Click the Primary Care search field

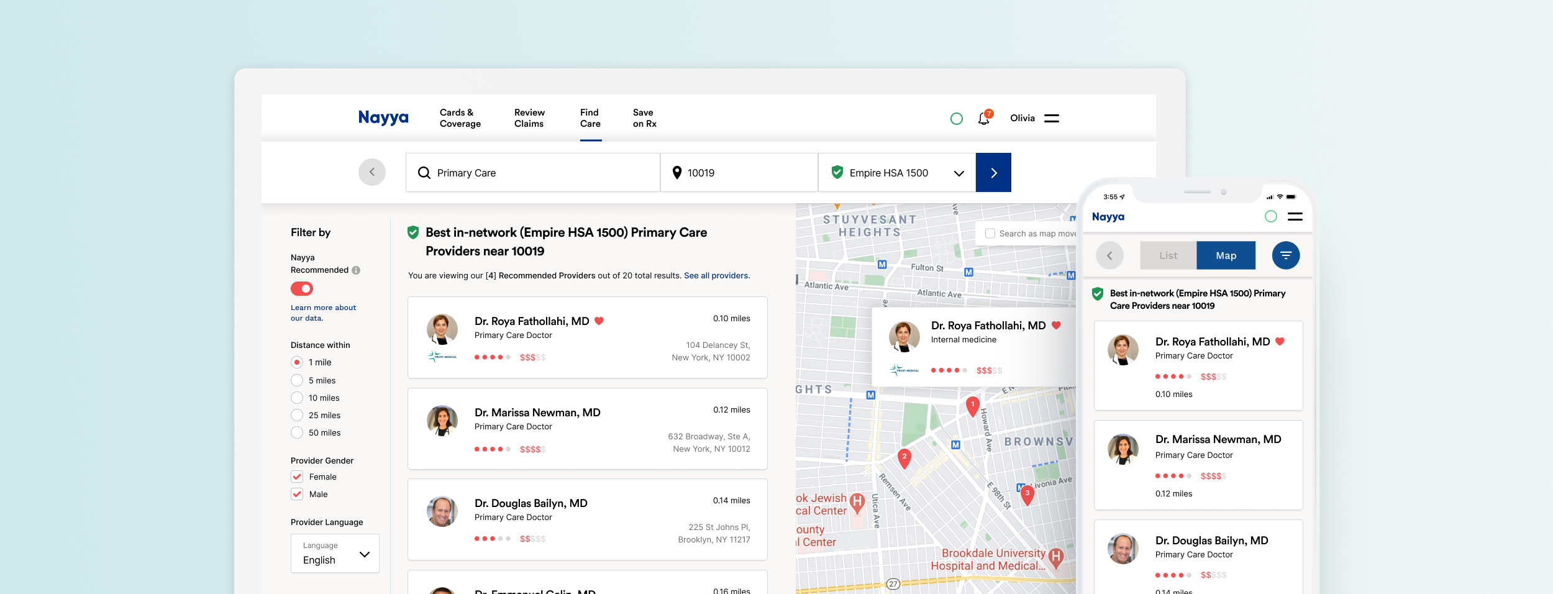coord(533,173)
